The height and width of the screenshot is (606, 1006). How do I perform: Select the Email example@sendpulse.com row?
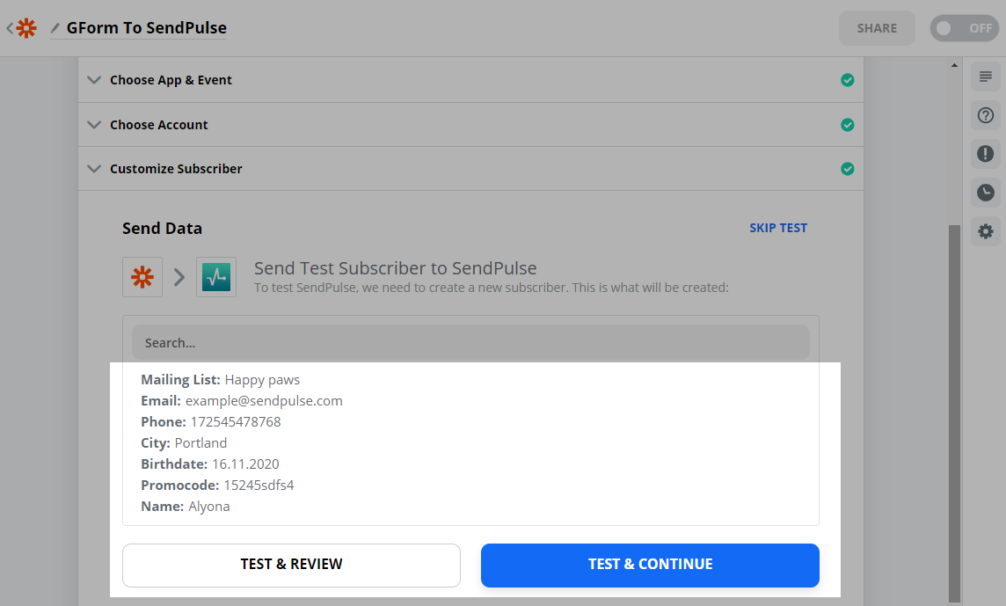tap(241, 401)
